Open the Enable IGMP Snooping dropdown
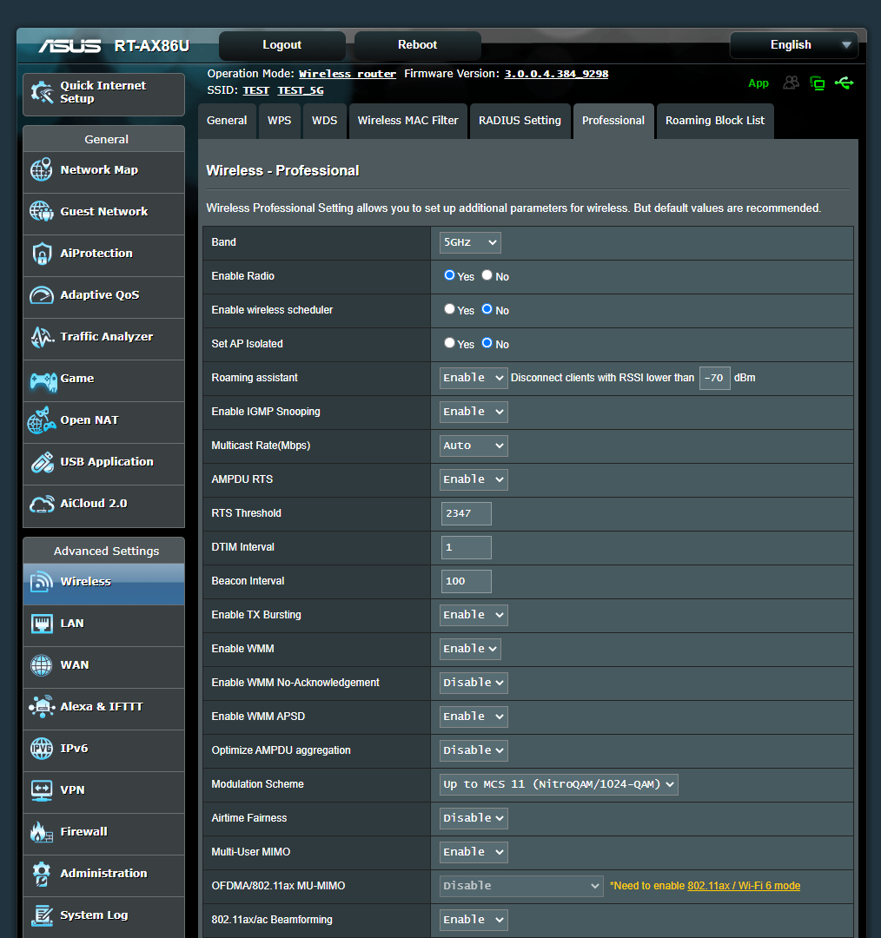The height and width of the screenshot is (938, 881). [x=474, y=412]
